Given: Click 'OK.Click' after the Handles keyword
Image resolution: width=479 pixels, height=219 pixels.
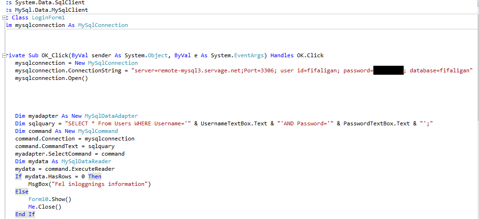Looking at the screenshot, I should coord(310,55).
